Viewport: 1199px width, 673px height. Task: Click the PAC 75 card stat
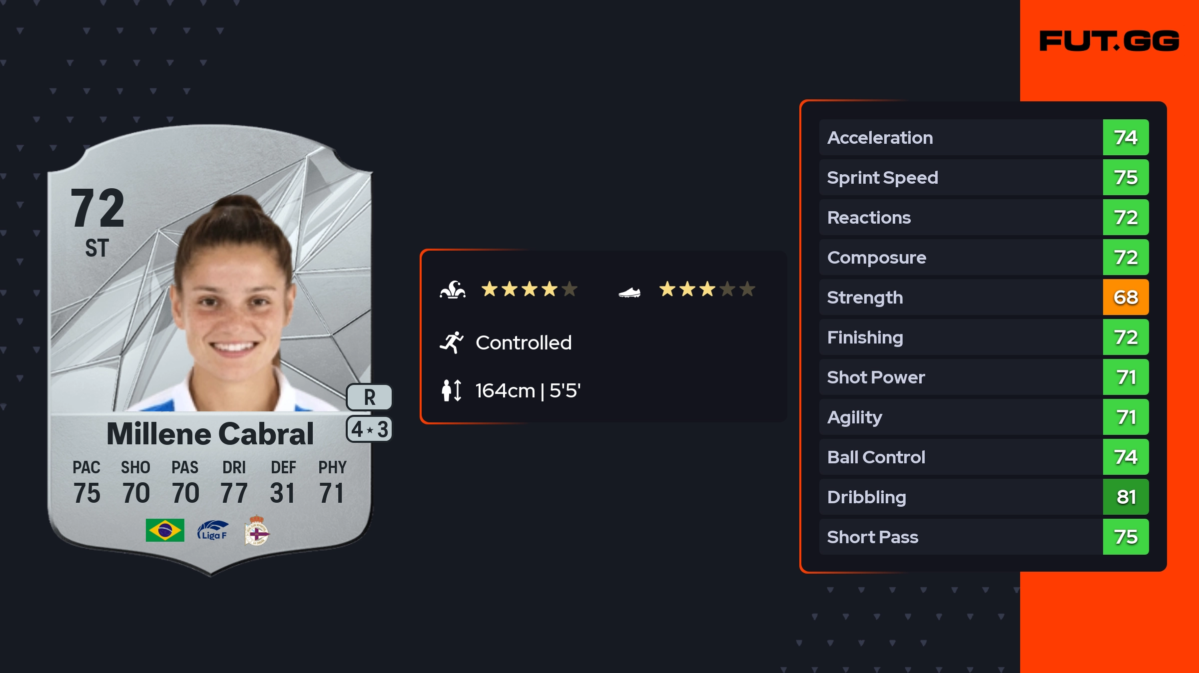[86, 482]
